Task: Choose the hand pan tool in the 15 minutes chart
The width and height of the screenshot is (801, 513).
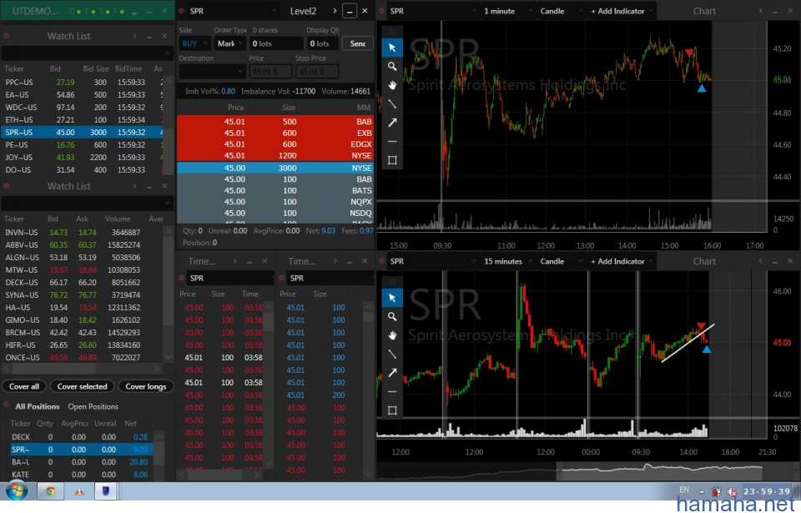Action: 392,335
